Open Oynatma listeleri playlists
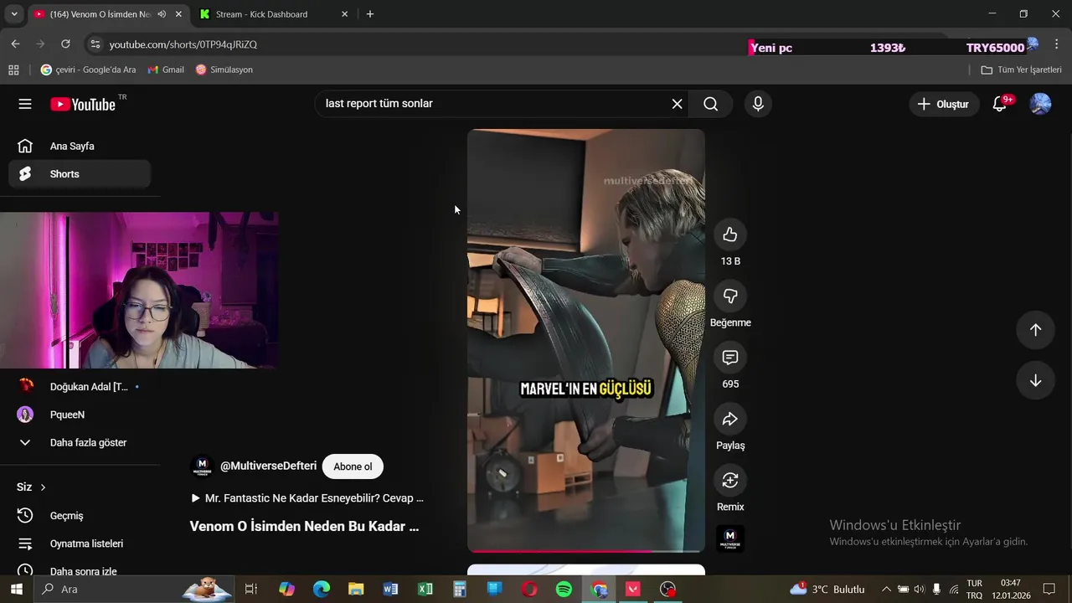Screen dimensions: 1072x603 pyautogui.click(x=80, y=544)
